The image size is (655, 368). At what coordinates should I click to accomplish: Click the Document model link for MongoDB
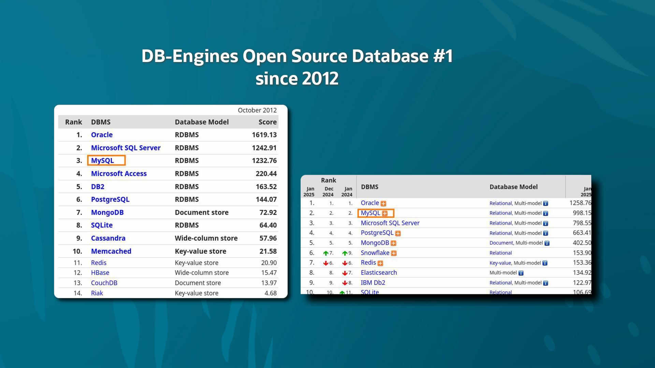point(501,243)
